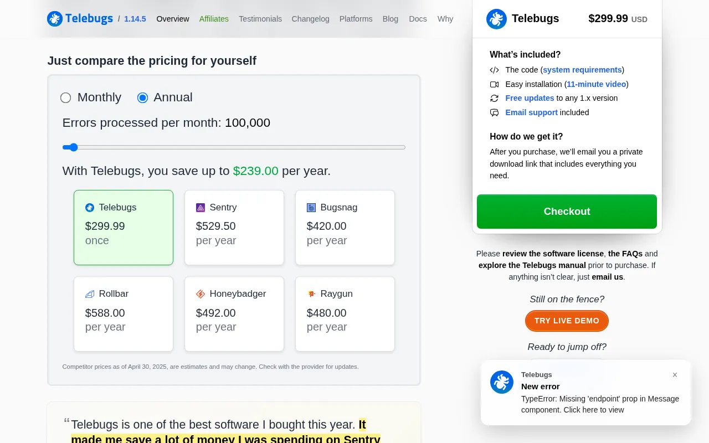Click the competitor prices disclaimer text

coord(210,367)
